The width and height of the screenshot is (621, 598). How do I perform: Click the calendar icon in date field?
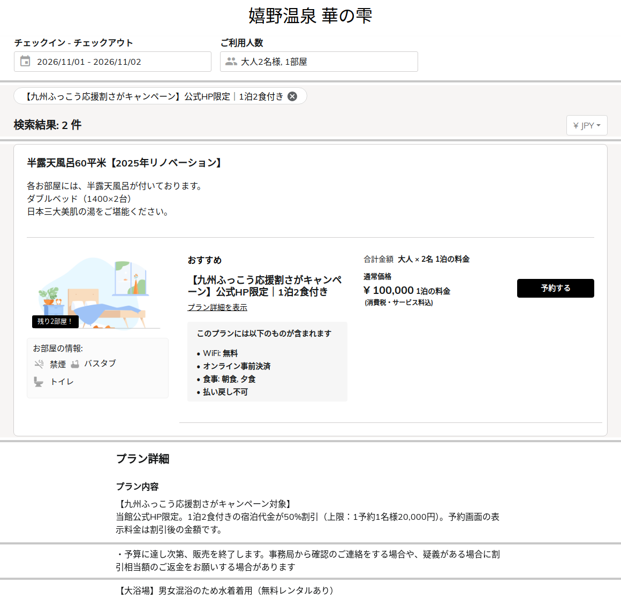click(25, 61)
